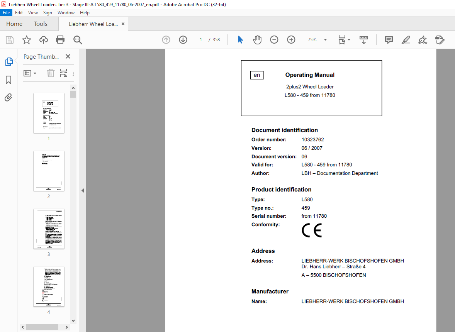Activate the Selection arrow tool

[240, 40]
